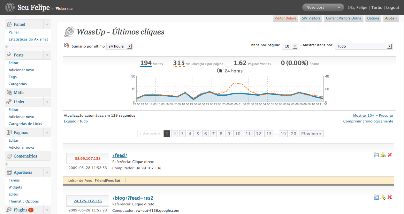Open the Current Visitors Online tab
The width and height of the screenshot is (404, 214).
tap(344, 18)
